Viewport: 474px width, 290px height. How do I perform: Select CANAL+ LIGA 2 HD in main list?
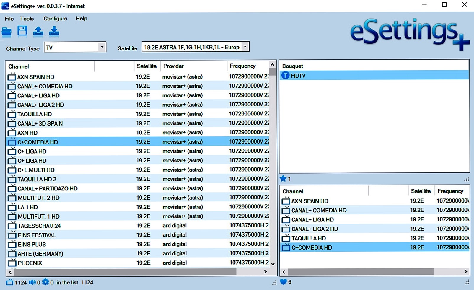click(138, 105)
